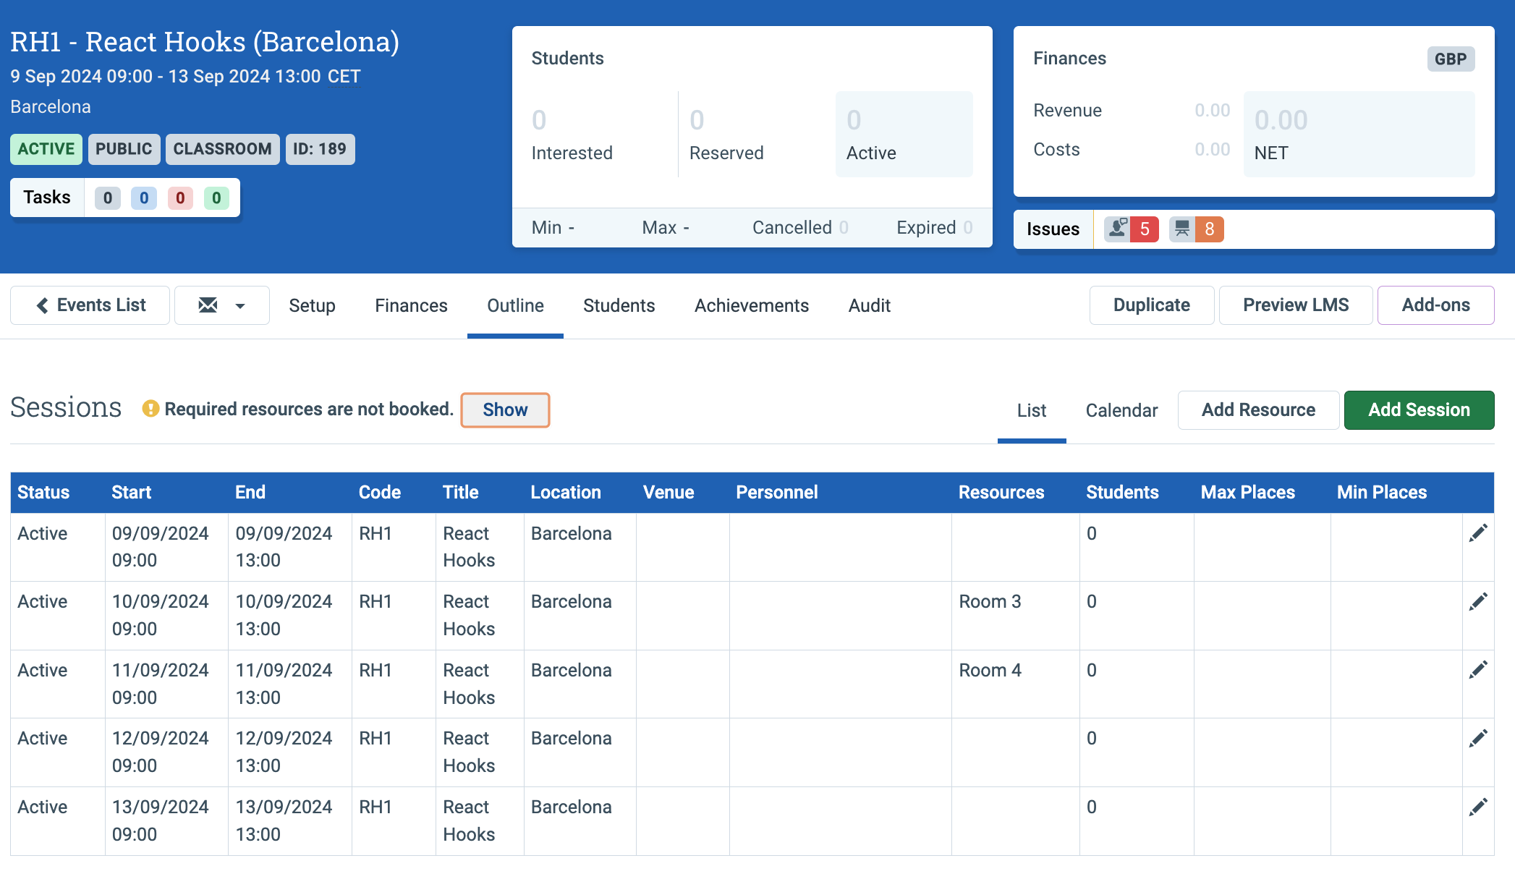Edit the 09/09/2024 session with pencil icon
Image resolution: width=1515 pixels, height=874 pixels.
(1478, 533)
